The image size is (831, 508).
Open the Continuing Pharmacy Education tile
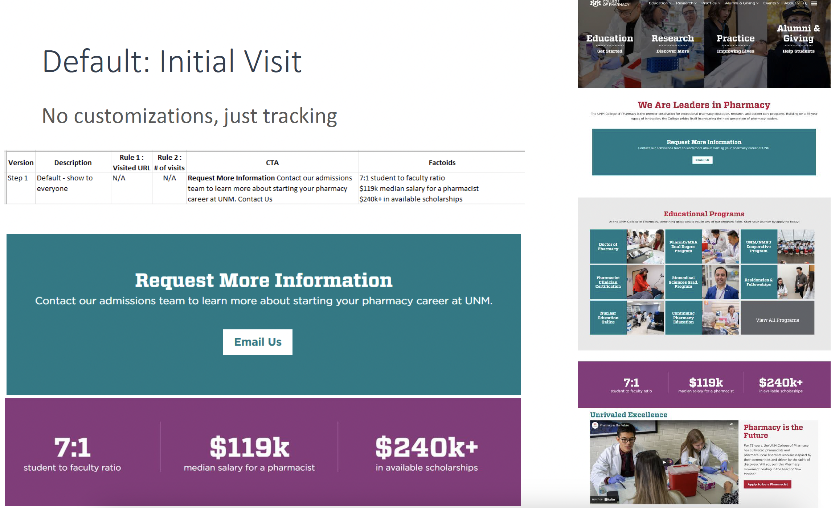click(x=702, y=317)
